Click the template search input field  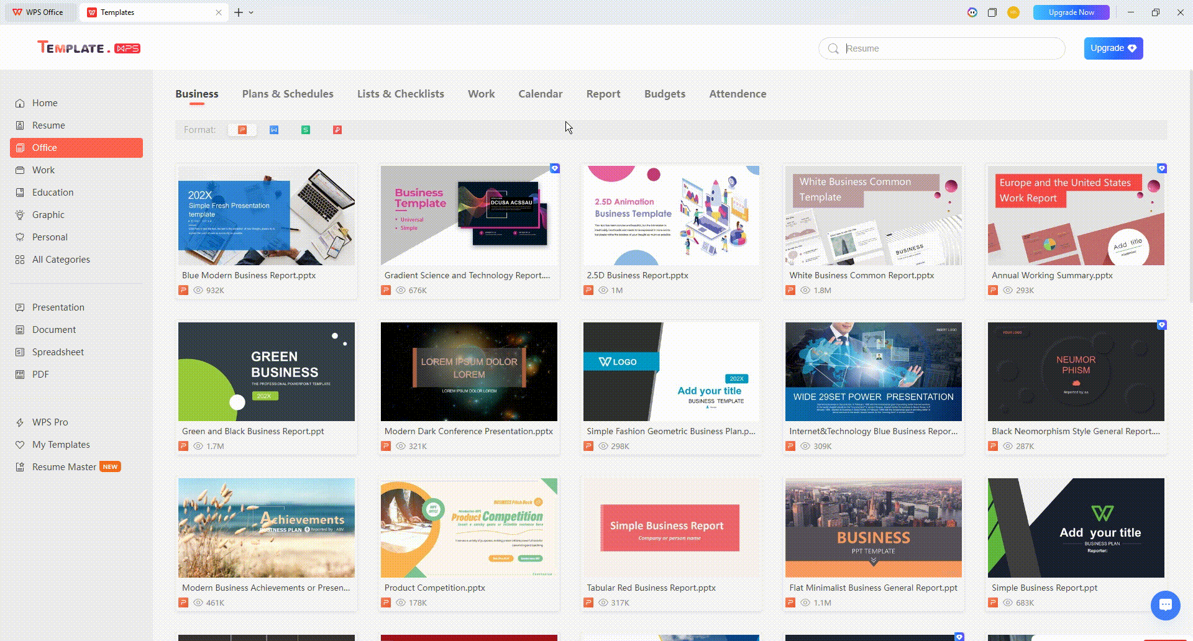[951, 48]
